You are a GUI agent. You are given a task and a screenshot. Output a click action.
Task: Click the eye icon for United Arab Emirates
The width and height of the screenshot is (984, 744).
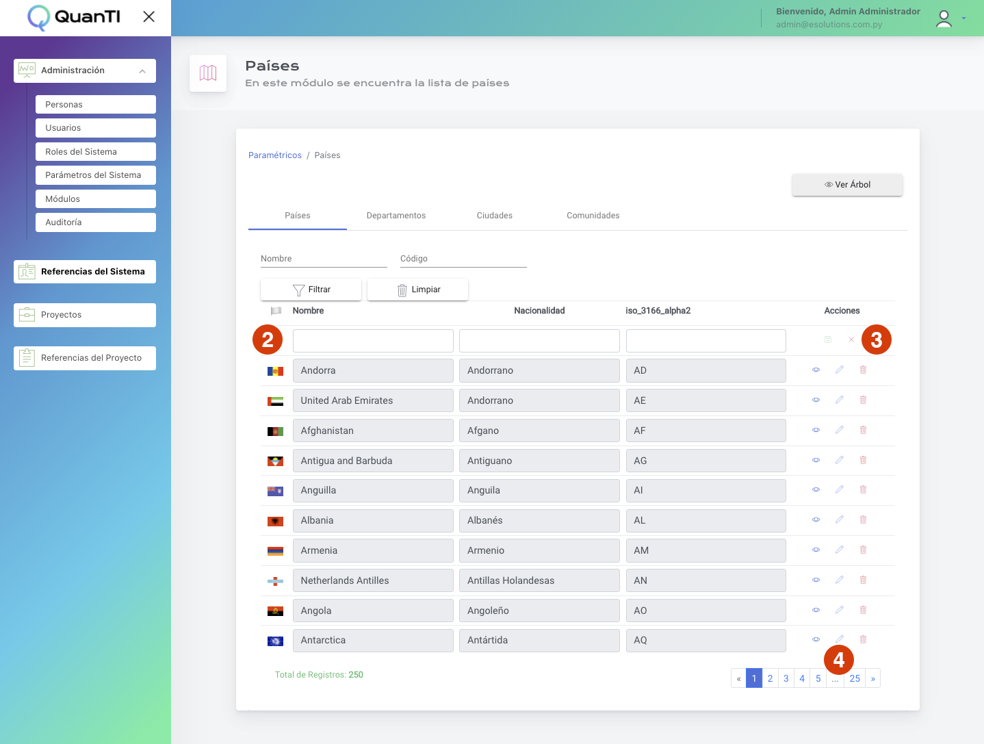(816, 400)
